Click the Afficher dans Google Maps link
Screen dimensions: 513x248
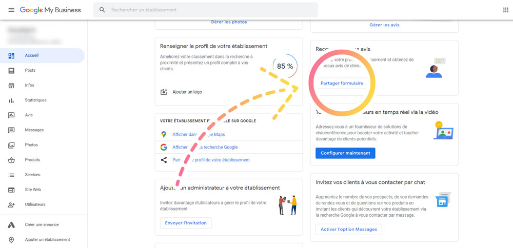point(199,135)
